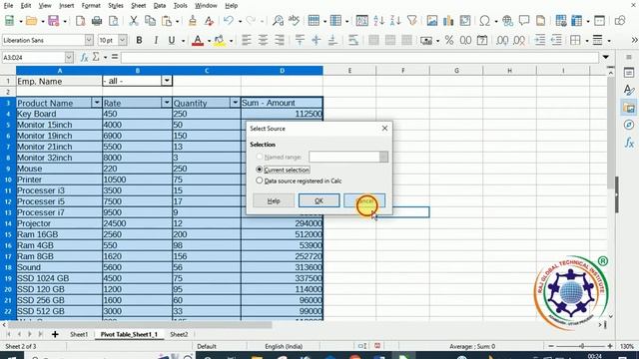Image resolution: width=639 pixels, height=359 pixels.
Task: Open sidebar Navigator compass icon
Action: (x=629, y=125)
